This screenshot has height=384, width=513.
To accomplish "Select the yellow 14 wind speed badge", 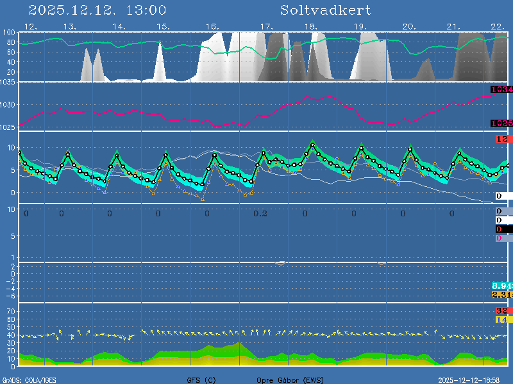I will (502, 319).
